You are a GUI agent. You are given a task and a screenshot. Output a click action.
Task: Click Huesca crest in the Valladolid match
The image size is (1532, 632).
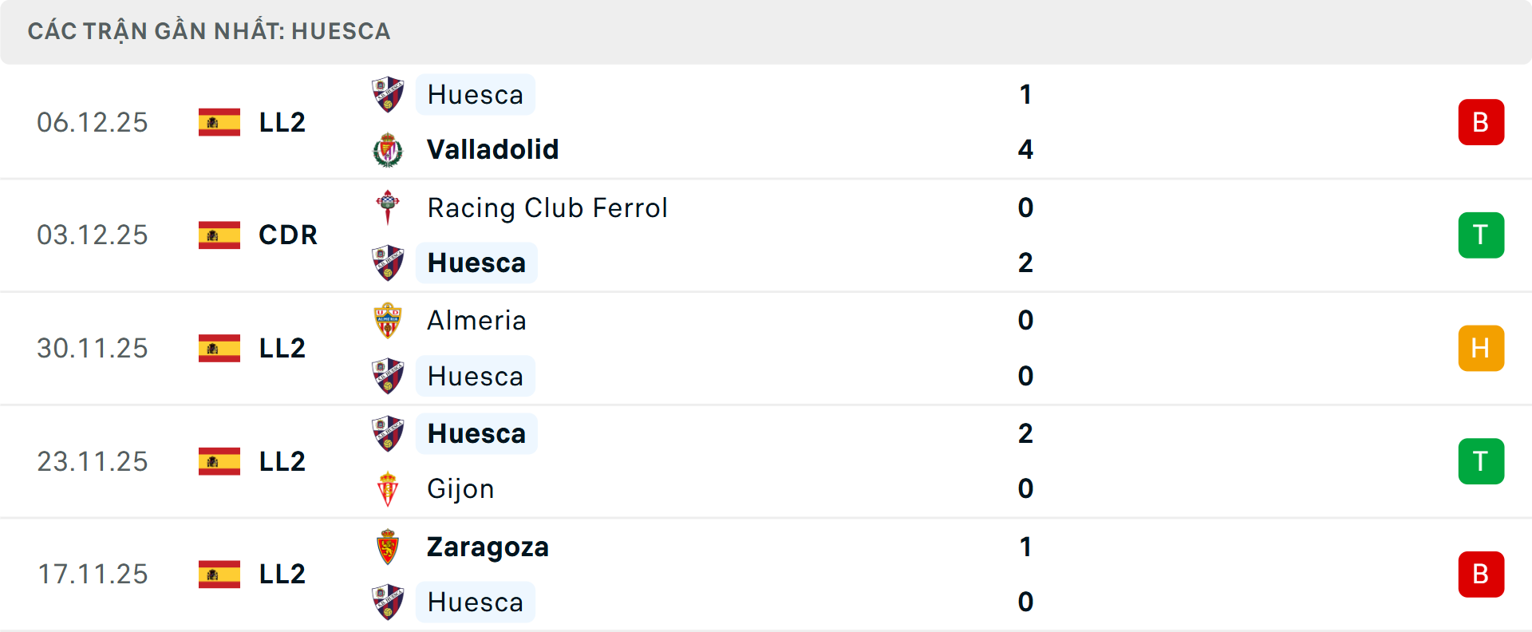coord(388,95)
